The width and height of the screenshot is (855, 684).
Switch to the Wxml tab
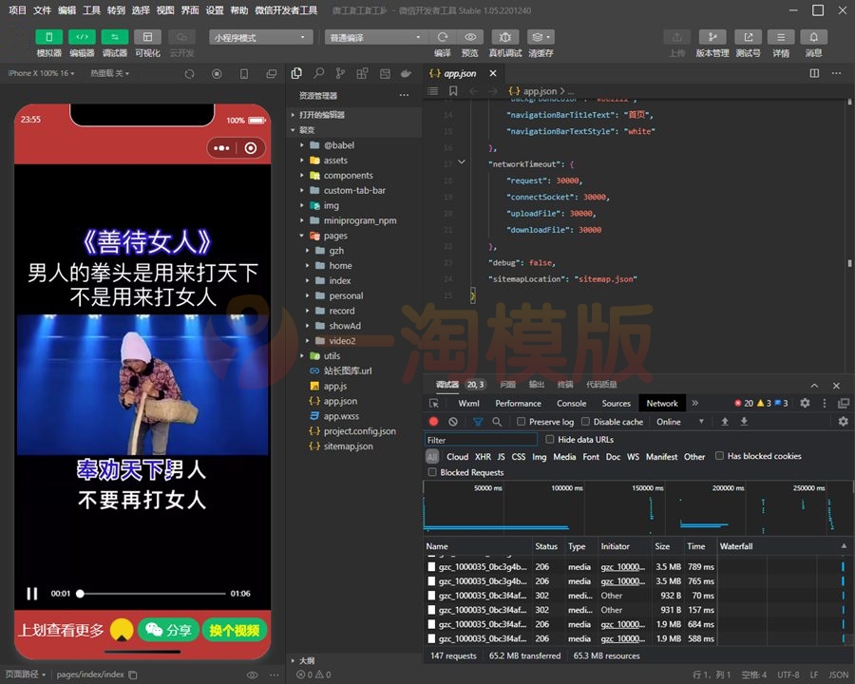(x=468, y=403)
